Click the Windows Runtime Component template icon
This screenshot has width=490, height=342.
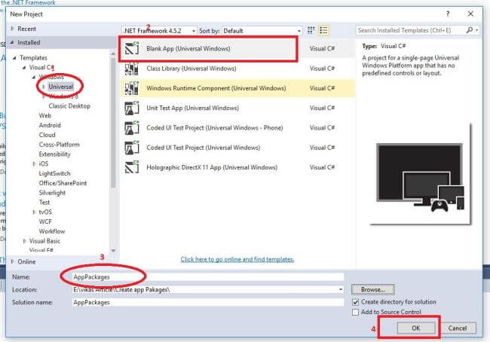pos(132,88)
